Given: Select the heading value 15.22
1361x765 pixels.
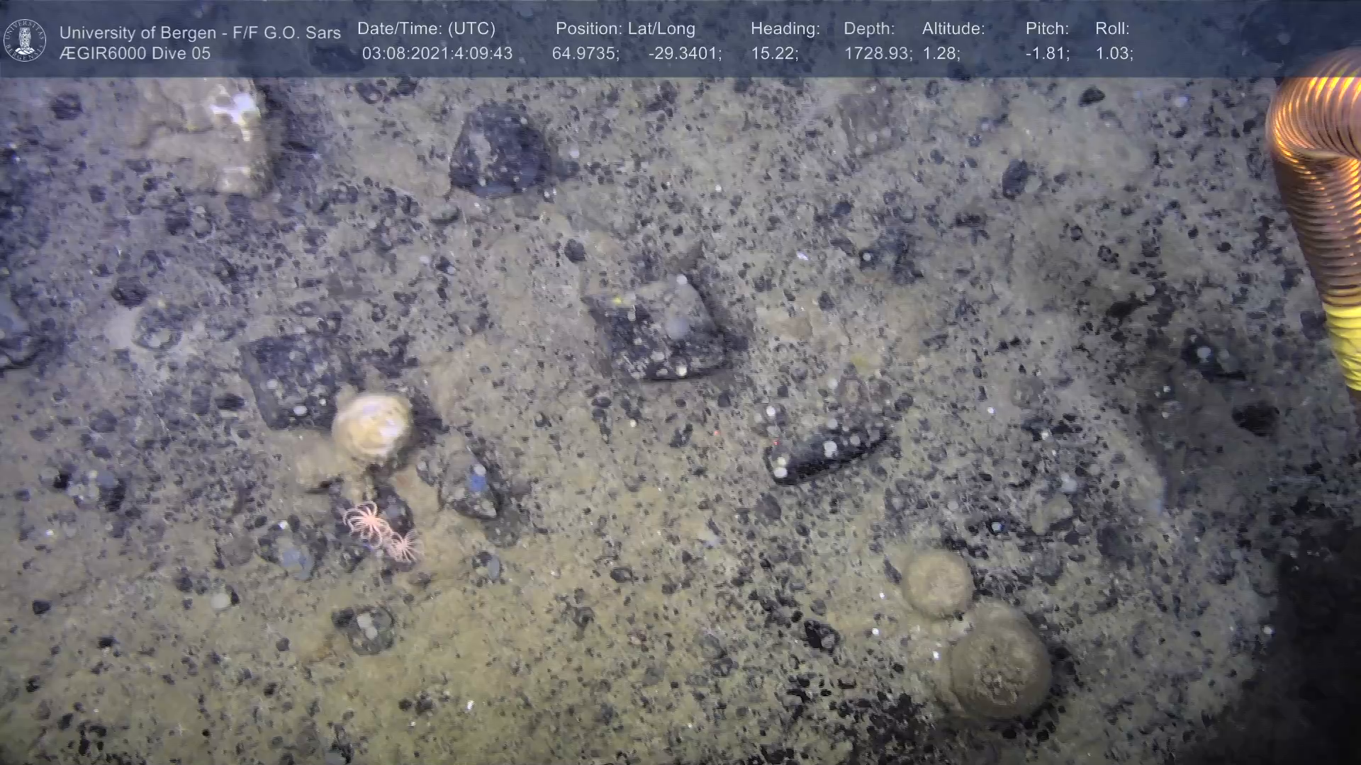Looking at the screenshot, I should [x=774, y=54].
